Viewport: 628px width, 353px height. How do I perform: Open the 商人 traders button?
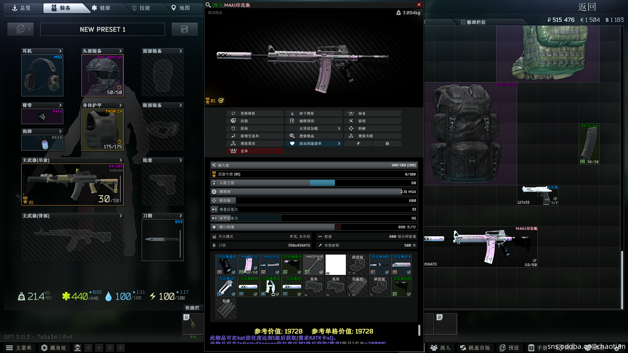[440, 348]
